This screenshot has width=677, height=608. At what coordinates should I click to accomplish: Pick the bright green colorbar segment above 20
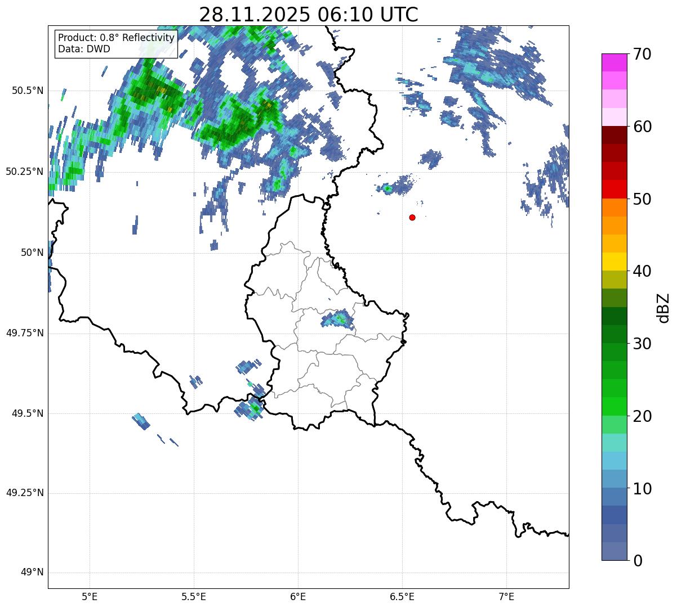coord(614,407)
